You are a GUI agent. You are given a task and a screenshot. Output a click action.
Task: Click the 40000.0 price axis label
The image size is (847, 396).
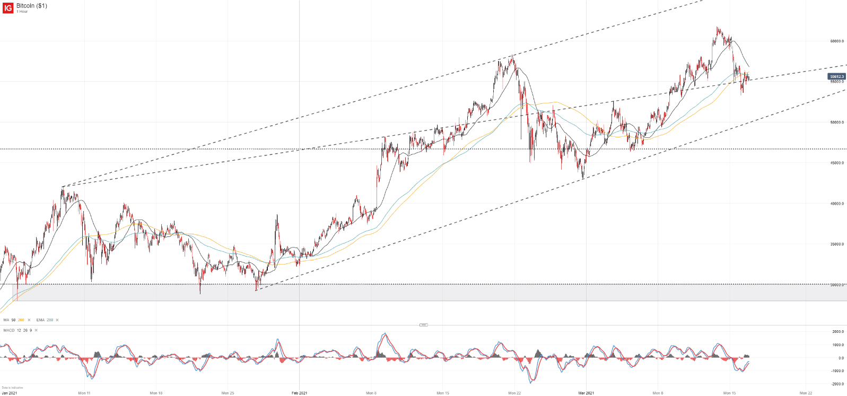837,204
